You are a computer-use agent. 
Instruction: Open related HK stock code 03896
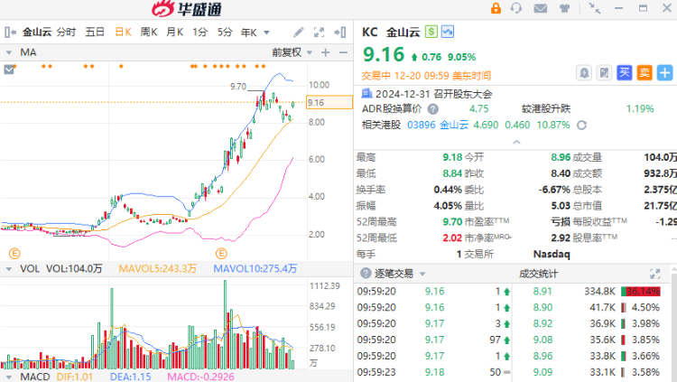tap(422, 126)
